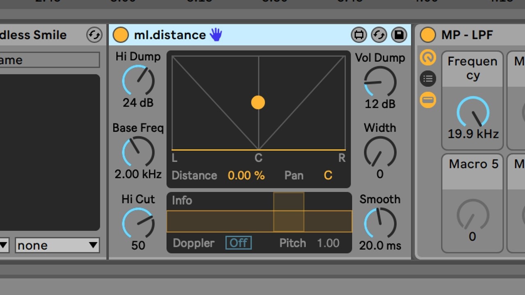Viewport: 525px width, 295px height.
Task: Click the "2.00 kHz" Base Freq value
Action: pos(138,174)
